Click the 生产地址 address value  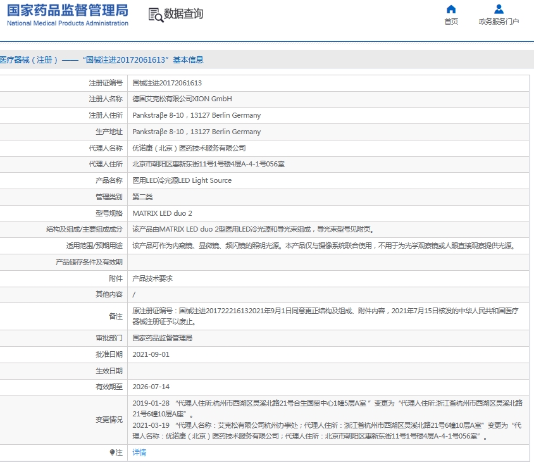coord(197,132)
